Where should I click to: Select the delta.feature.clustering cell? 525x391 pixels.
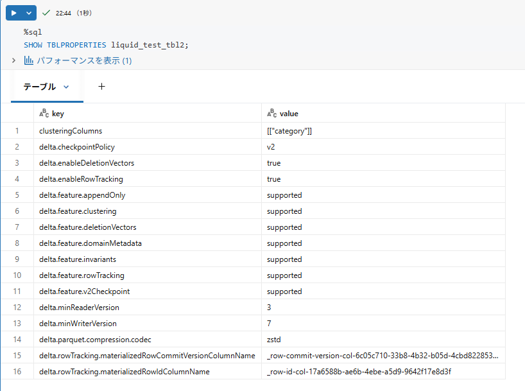tap(148, 211)
